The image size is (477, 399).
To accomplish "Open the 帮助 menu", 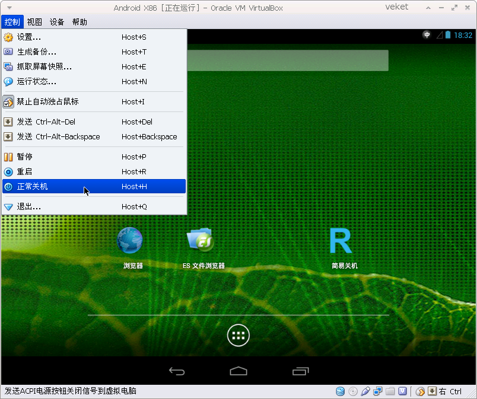I will 79,22.
